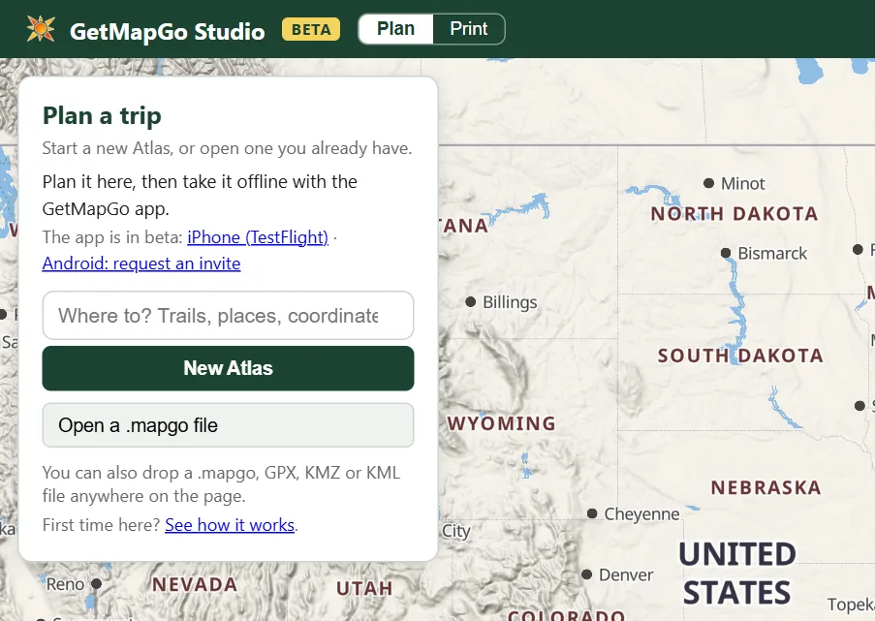Screen dimensions: 875x621
Task: Click the UNITED STATES country label
Action: (x=737, y=573)
